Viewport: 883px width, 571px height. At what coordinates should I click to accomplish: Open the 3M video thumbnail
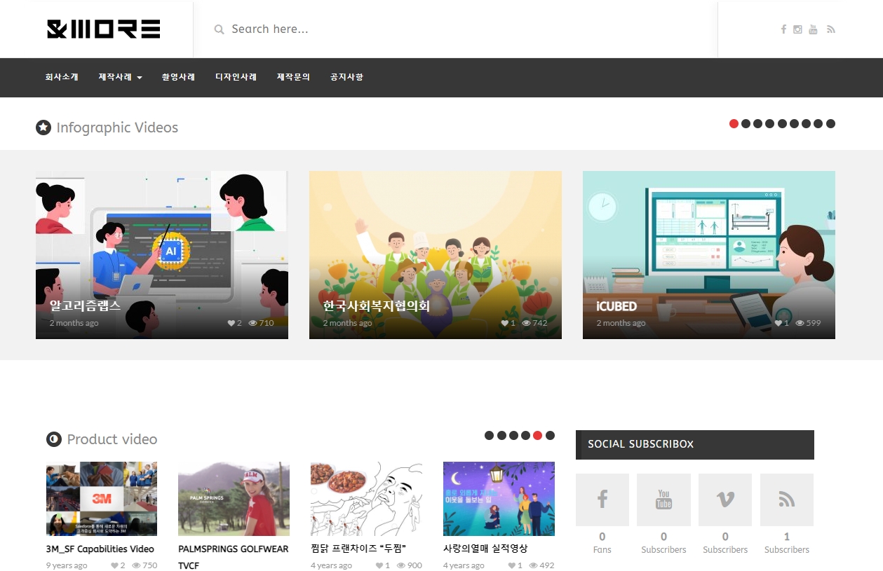tap(102, 499)
